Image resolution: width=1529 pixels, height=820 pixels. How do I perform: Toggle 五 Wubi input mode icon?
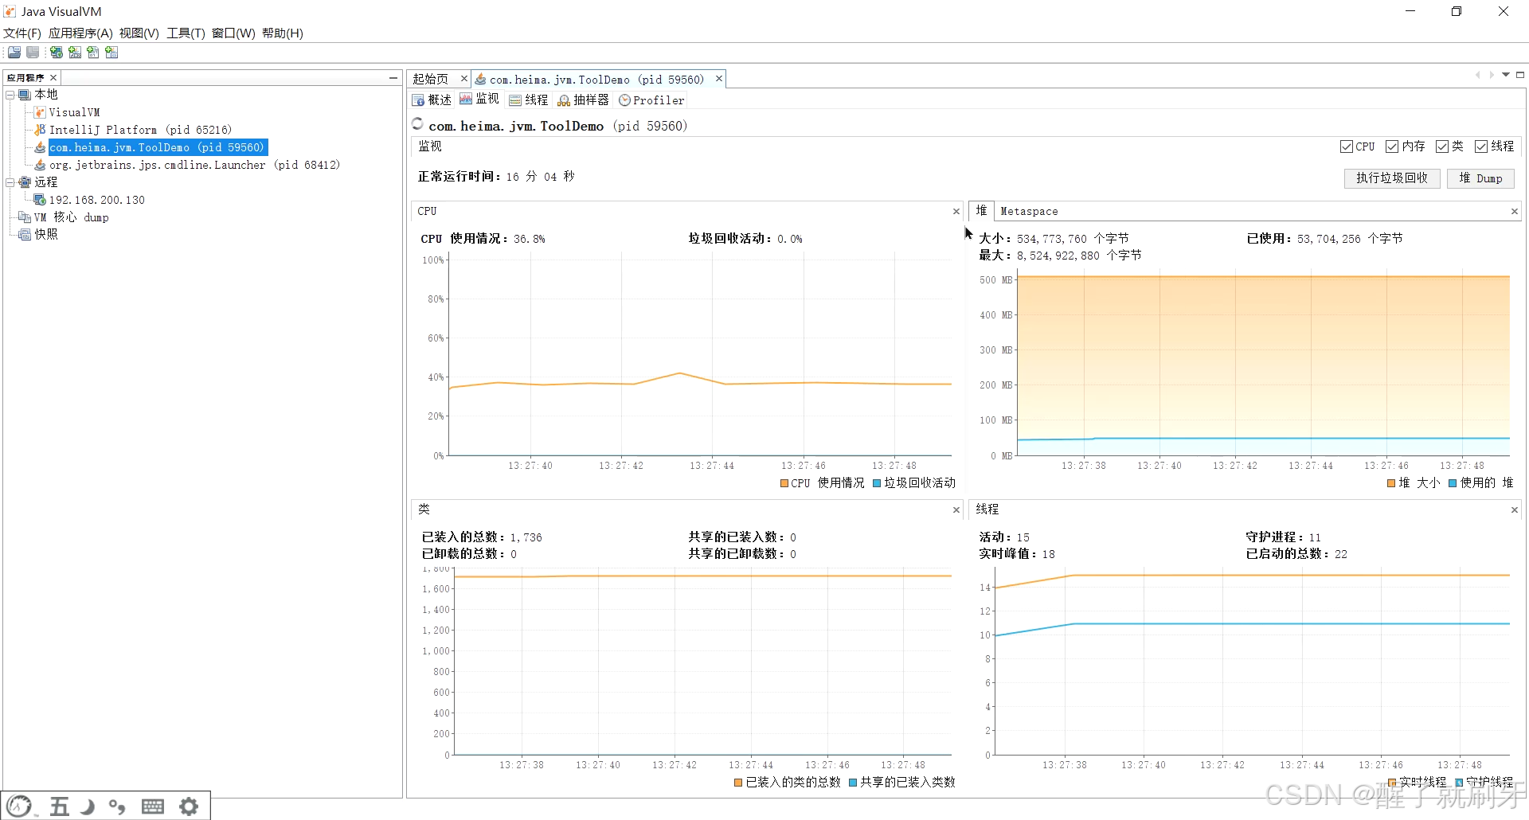pyautogui.click(x=60, y=806)
